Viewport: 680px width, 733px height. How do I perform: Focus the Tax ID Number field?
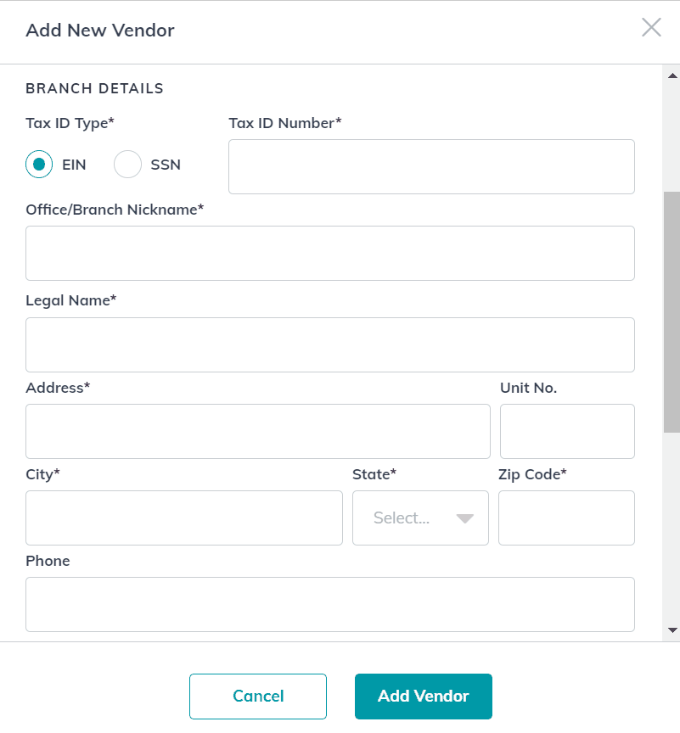pos(431,166)
